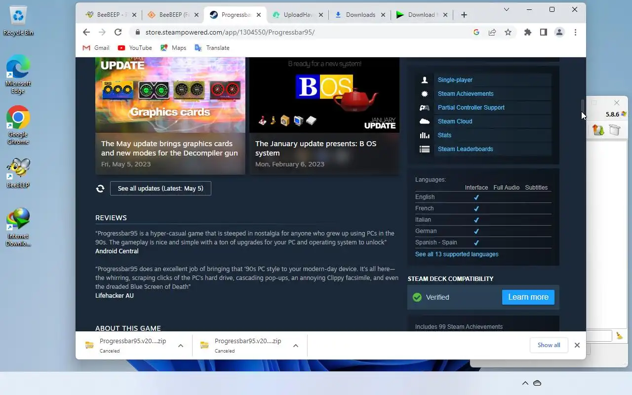
Task: Select the Lifehacker AU review source text
Action: click(x=115, y=296)
